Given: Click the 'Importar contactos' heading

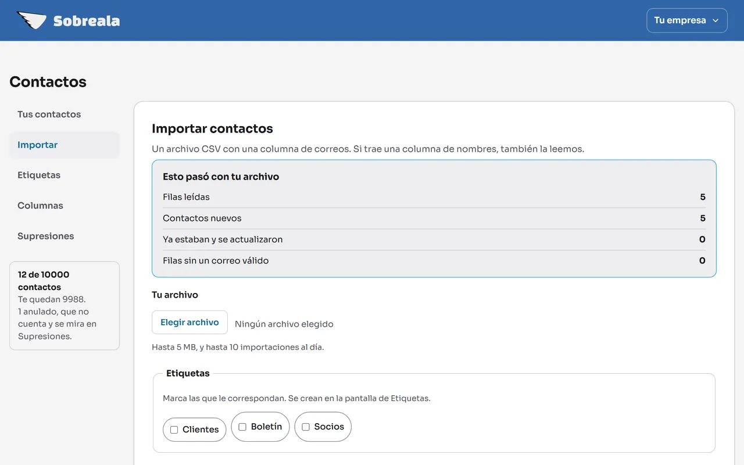Looking at the screenshot, I should (212, 128).
